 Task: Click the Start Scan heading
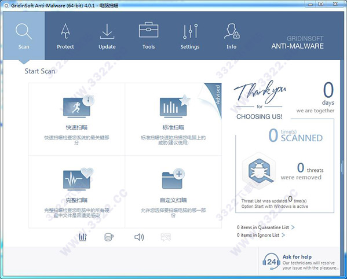pos(40,71)
